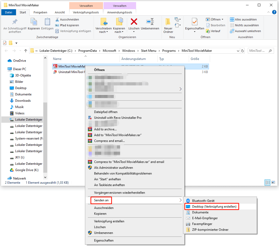Switch to large icons view in status bar
Screen dimensions: 279x246
pyautogui.click(x=273, y=182)
